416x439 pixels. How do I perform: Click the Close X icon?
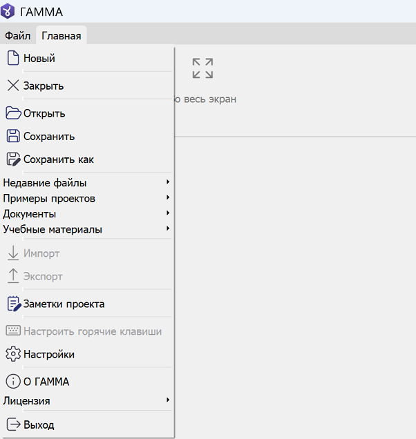tap(13, 86)
